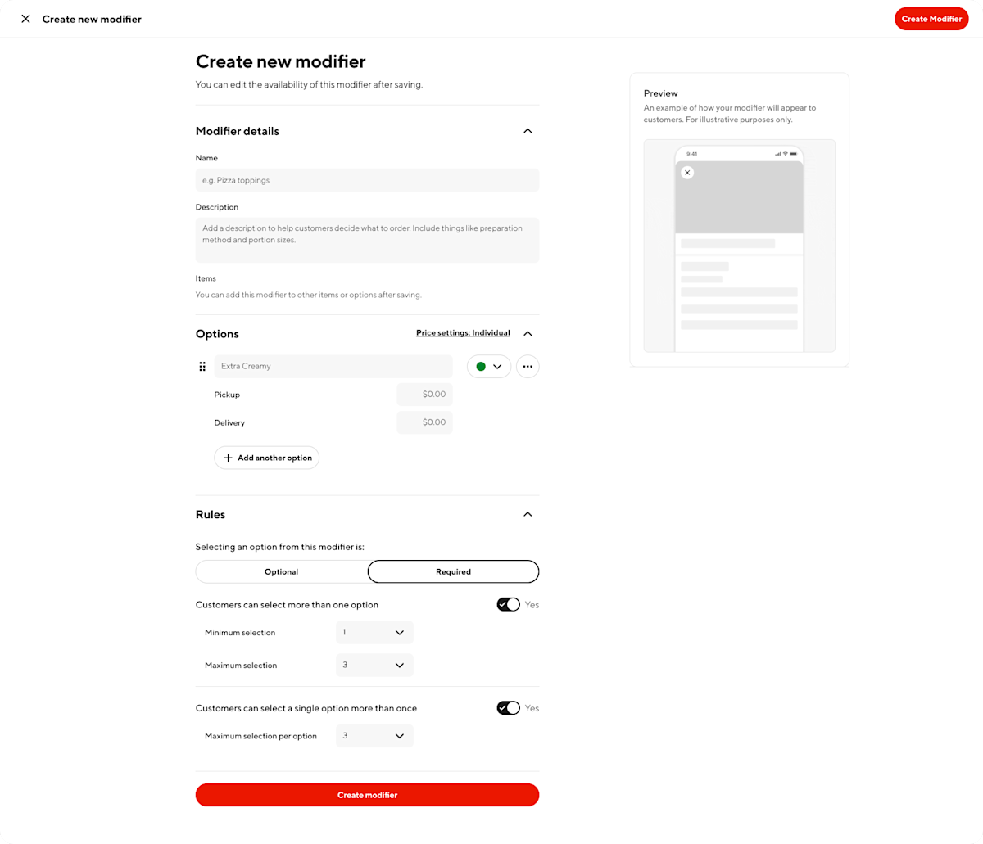Click the Description text area
Viewport: 983px width, 844px height.
367,240
